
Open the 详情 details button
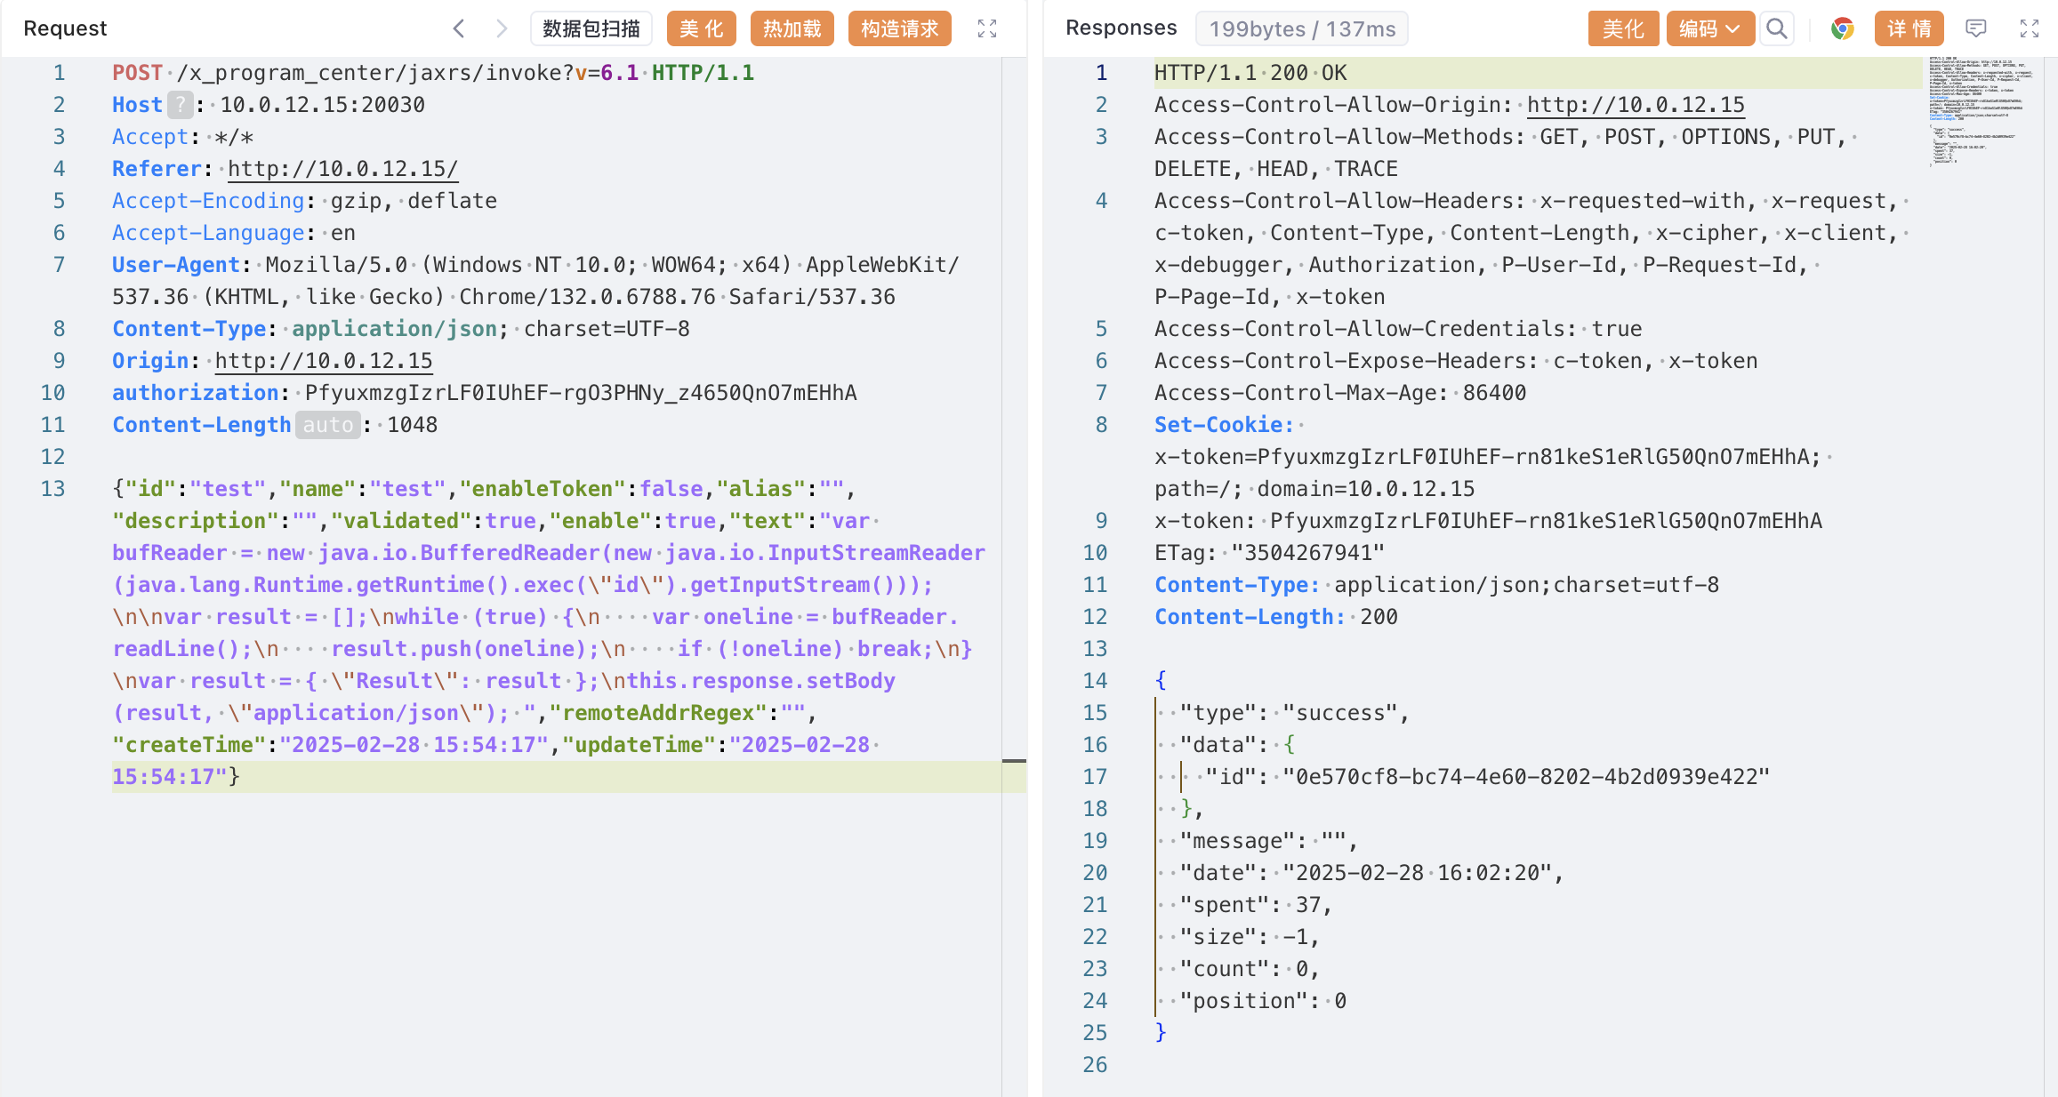1909,28
